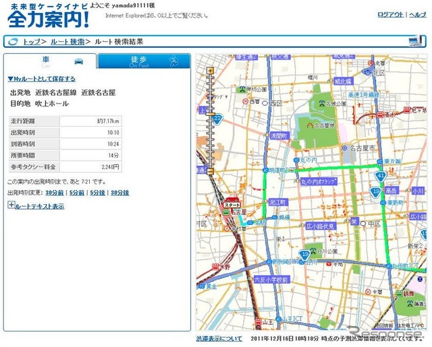This screenshot has height=347, width=432.
Task: Click the 到着時刻 value 10:24
Action: click(x=113, y=144)
